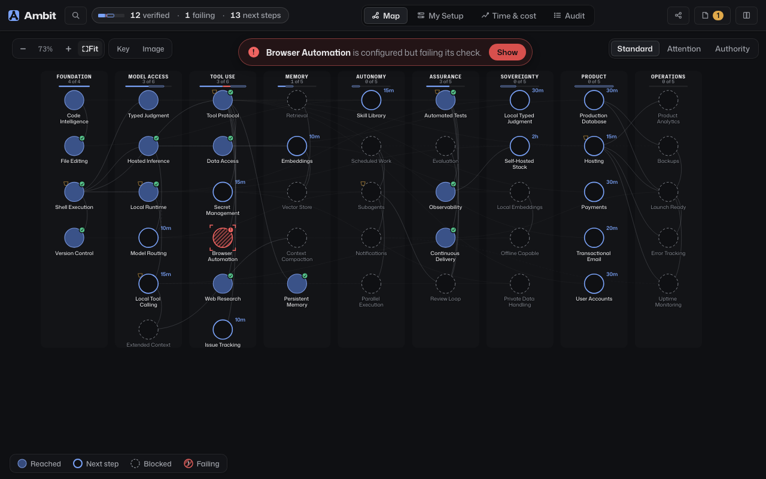Toggle the side panel layout icon
Screen dimensions: 766x479
click(x=746, y=16)
